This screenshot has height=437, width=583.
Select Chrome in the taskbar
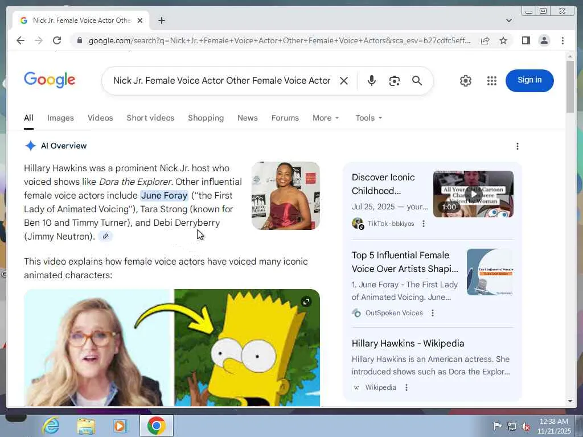[157, 426]
